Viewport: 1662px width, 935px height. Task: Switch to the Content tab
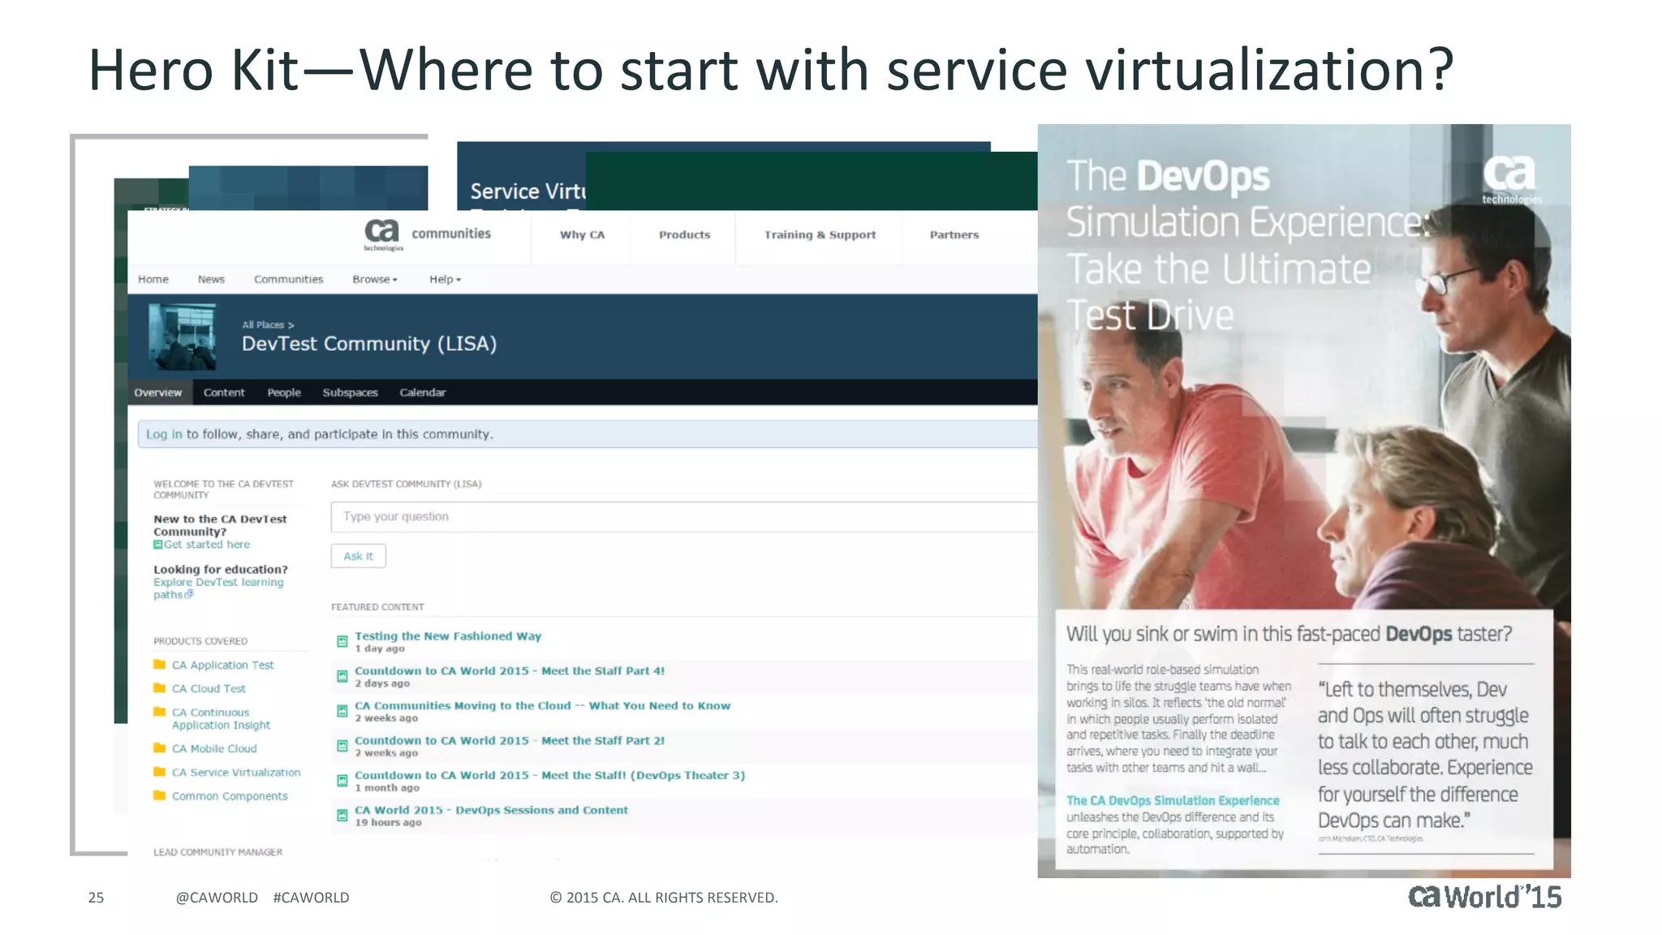click(224, 392)
